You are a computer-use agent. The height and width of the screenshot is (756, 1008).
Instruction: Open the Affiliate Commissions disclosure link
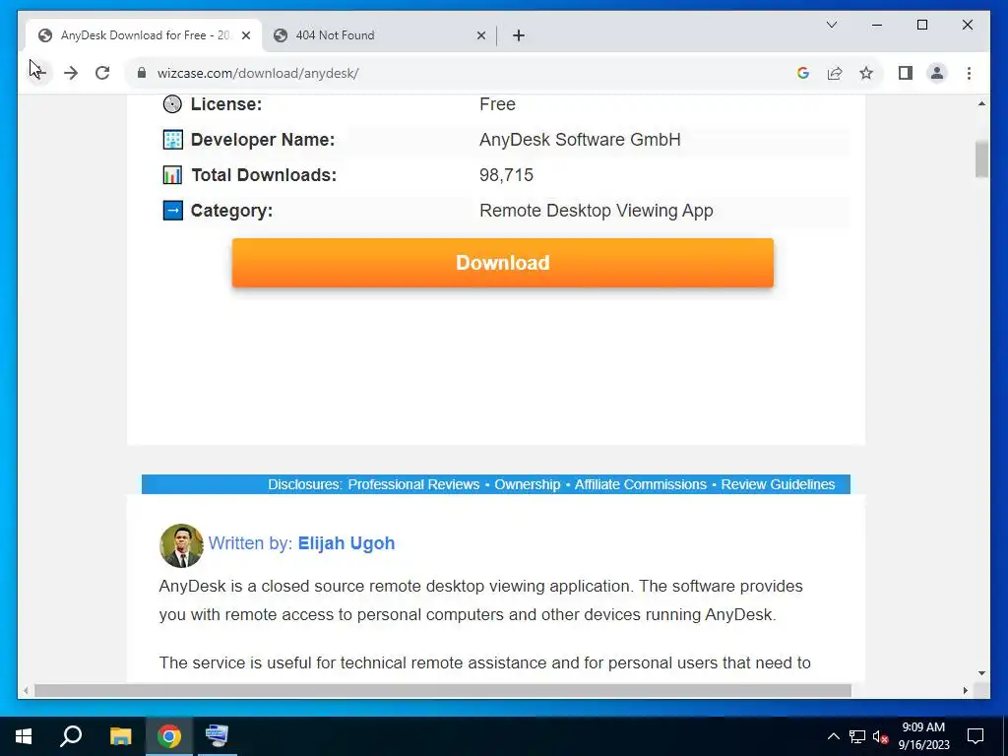click(640, 484)
